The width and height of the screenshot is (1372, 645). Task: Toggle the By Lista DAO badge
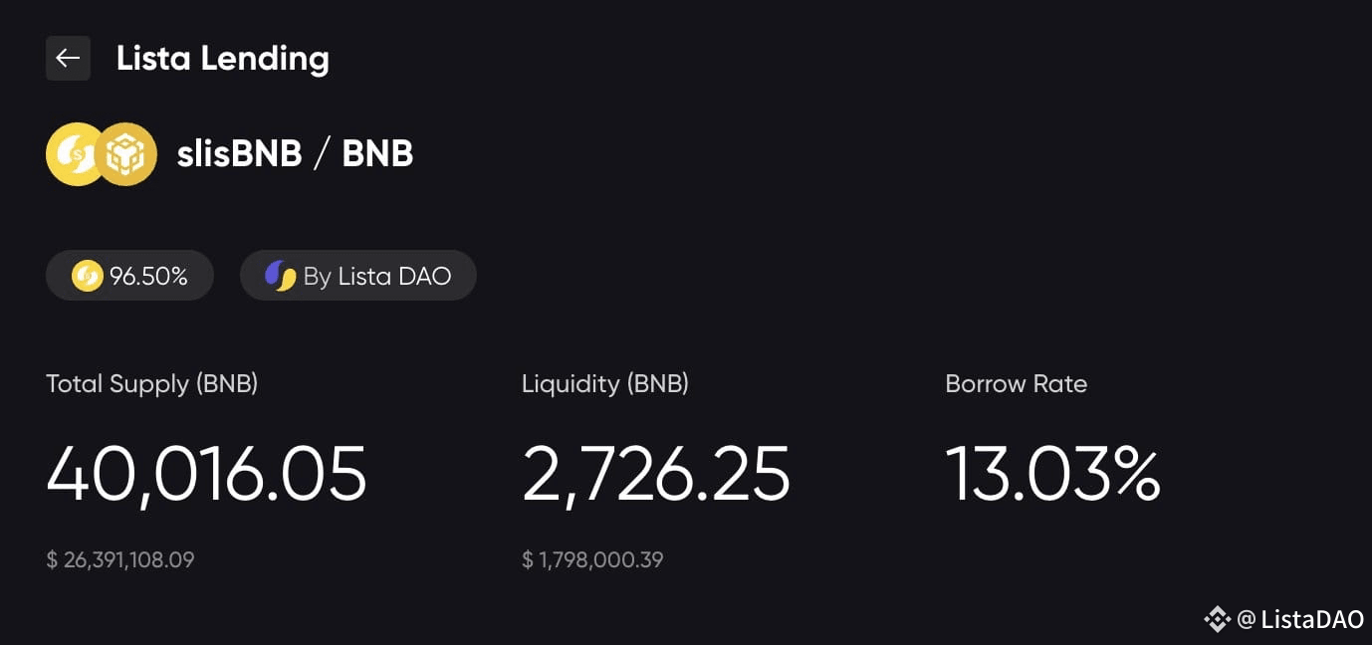[357, 276]
